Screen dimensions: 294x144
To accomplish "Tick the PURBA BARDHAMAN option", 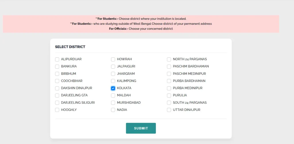I will (169, 81).
